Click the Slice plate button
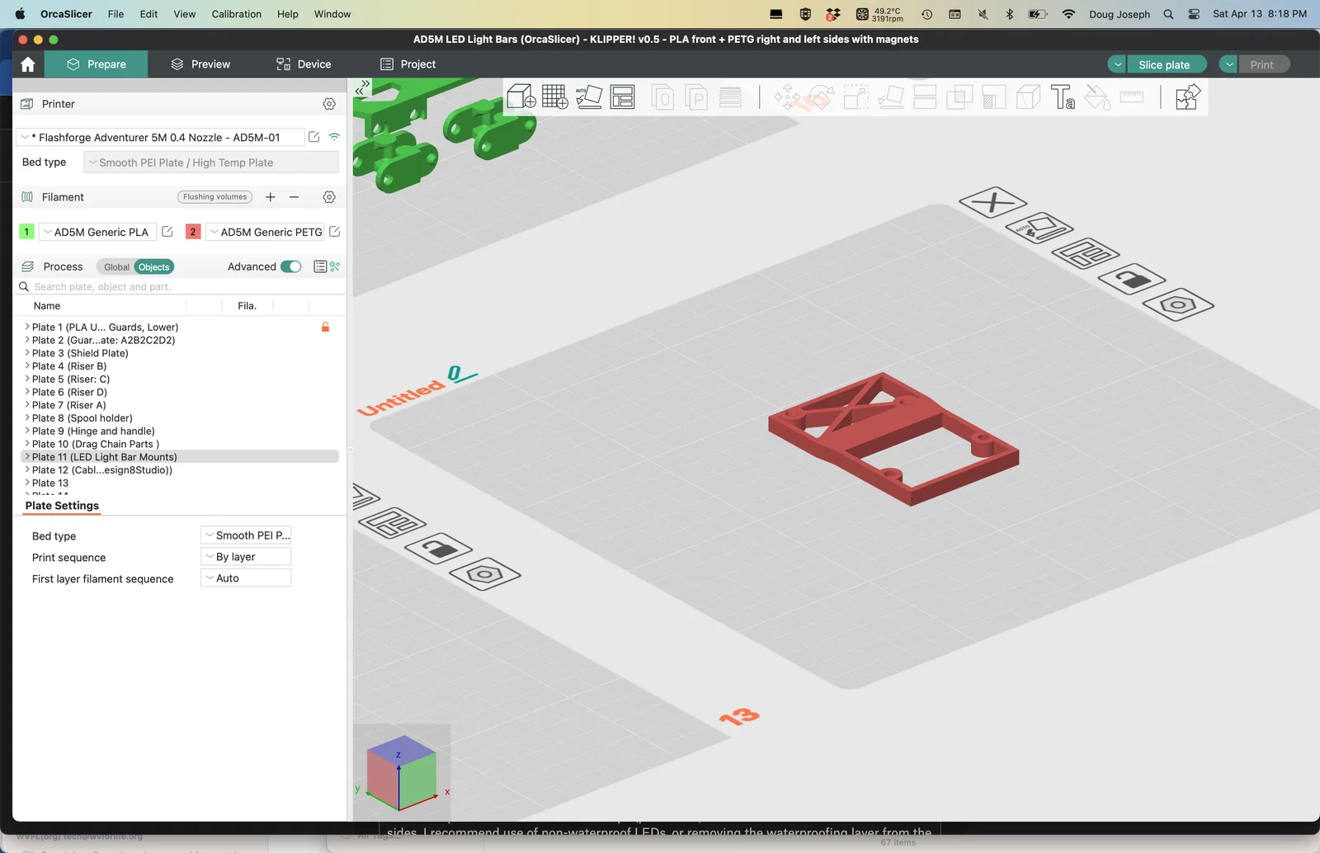The image size is (1320, 853). [x=1164, y=64]
